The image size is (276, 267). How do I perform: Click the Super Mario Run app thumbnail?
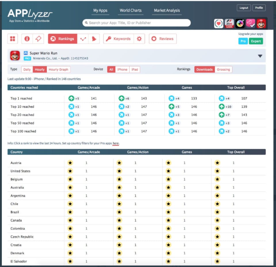click(15, 56)
